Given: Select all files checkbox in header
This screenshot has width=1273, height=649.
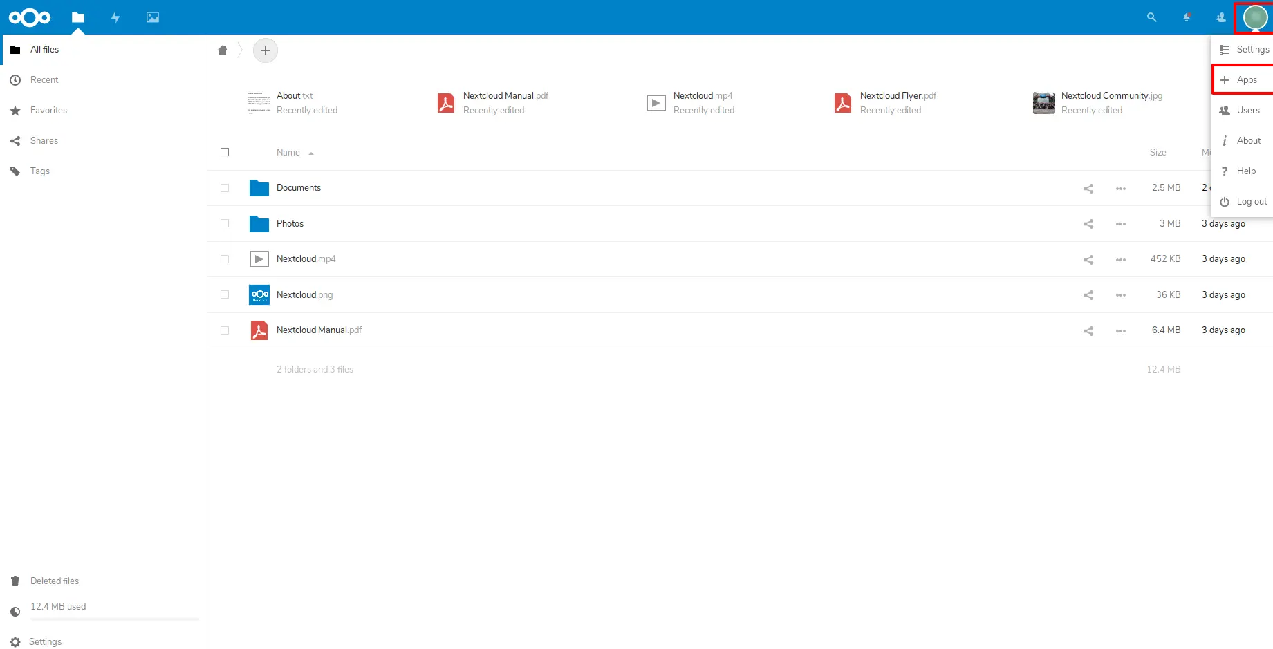Looking at the screenshot, I should [225, 152].
